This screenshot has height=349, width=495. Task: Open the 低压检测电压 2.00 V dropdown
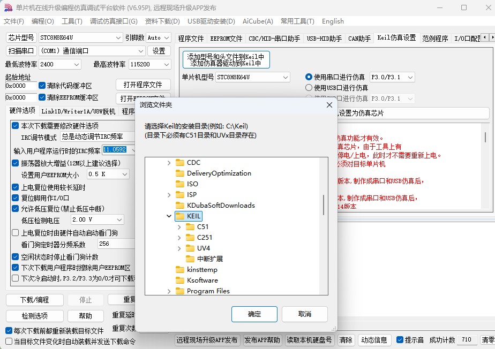point(97,219)
